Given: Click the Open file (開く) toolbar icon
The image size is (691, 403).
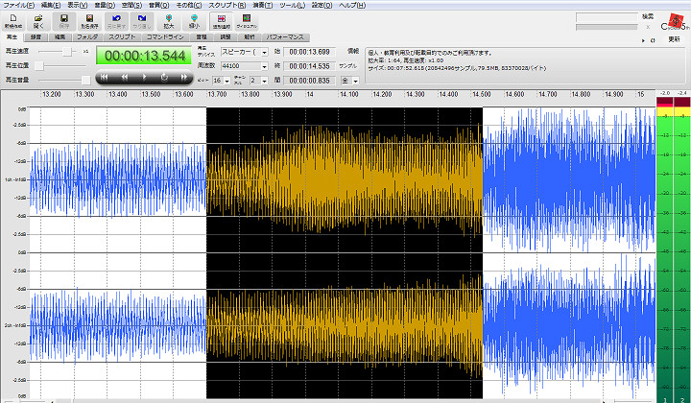Looking at the screenshot, I should [37, 18].
